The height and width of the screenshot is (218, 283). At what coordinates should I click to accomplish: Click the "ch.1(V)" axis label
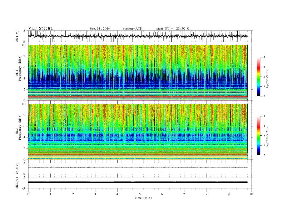point(17,36)
